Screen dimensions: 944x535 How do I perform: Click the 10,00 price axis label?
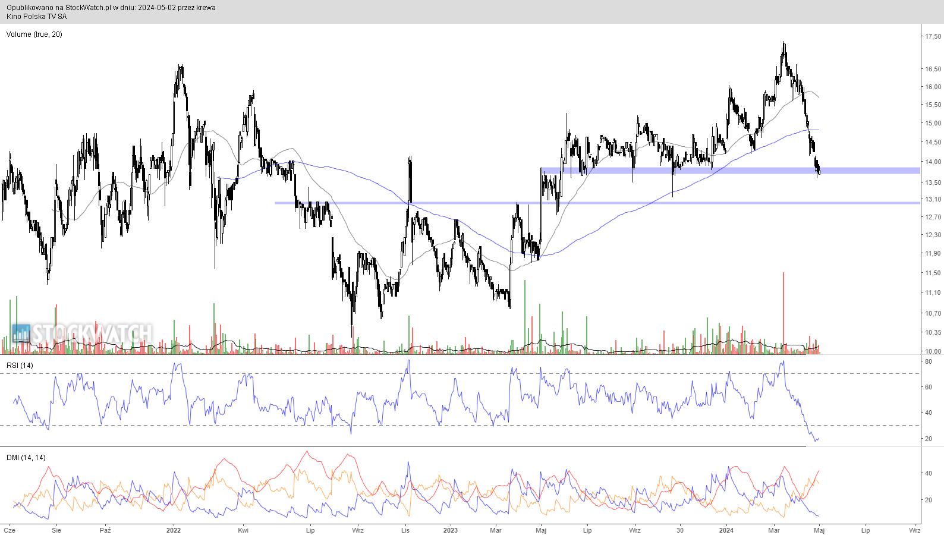coord(933,351)
